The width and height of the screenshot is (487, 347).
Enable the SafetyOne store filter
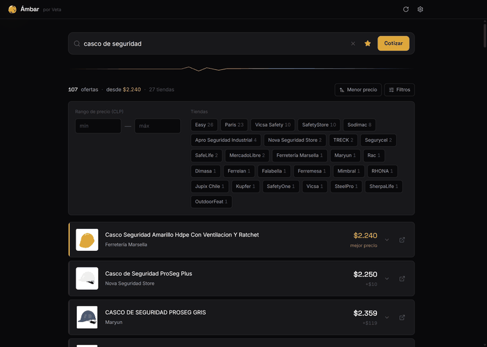pos(281,187)
